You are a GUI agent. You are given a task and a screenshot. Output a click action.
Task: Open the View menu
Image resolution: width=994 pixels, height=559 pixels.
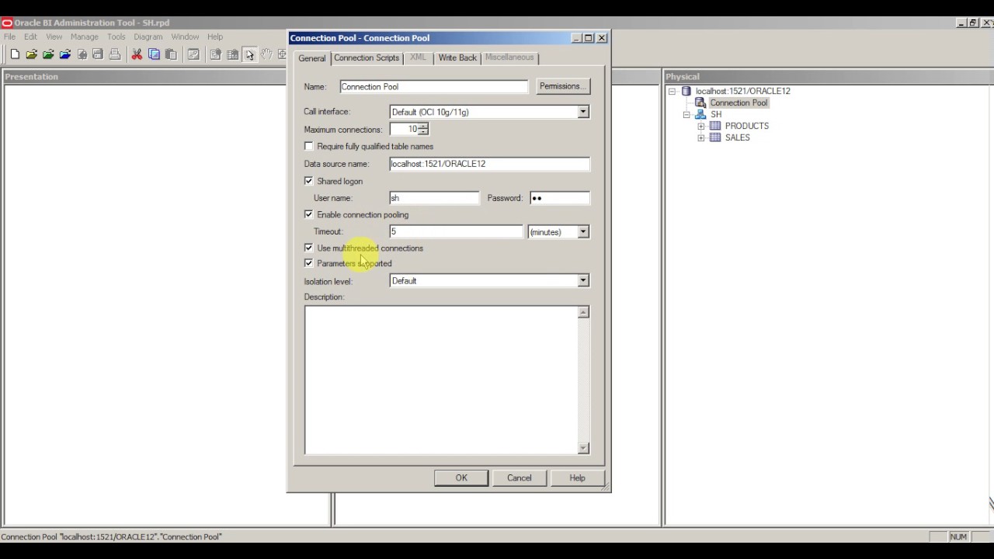pos(54,36)
